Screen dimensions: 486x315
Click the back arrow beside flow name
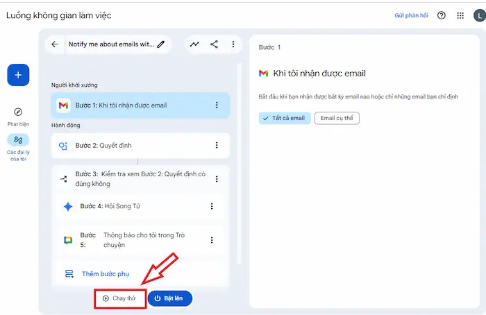(x=55, y=44)
